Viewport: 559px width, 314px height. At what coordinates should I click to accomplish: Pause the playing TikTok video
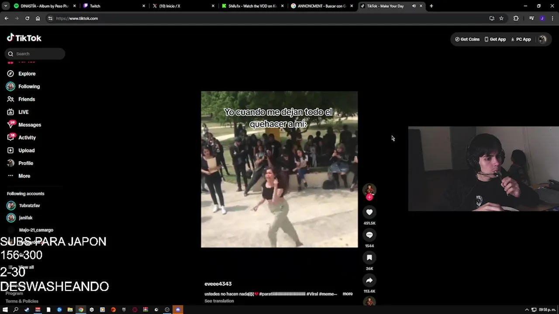click(279, 169)
